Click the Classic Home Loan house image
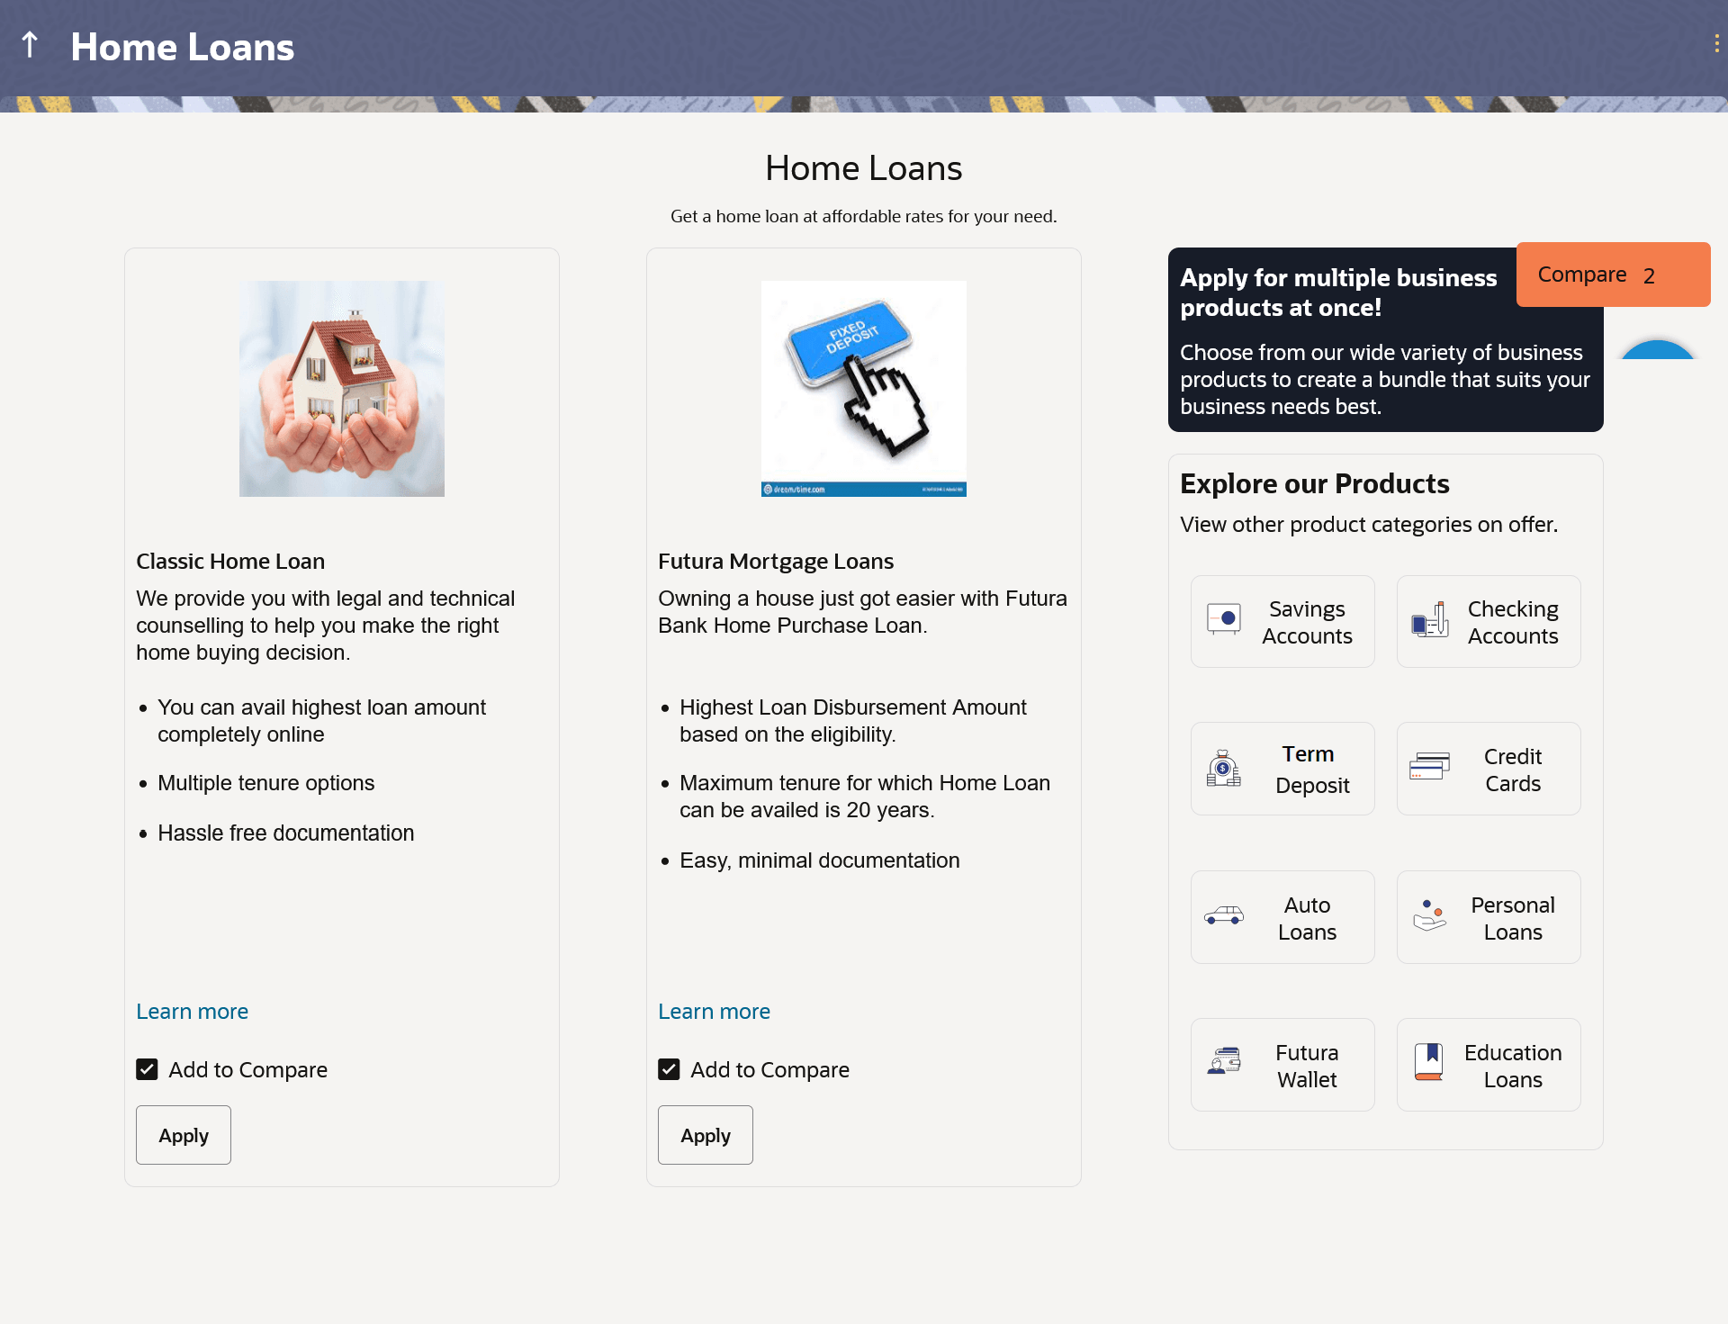Viewport: 1728px width, 1324px height. 342,389
